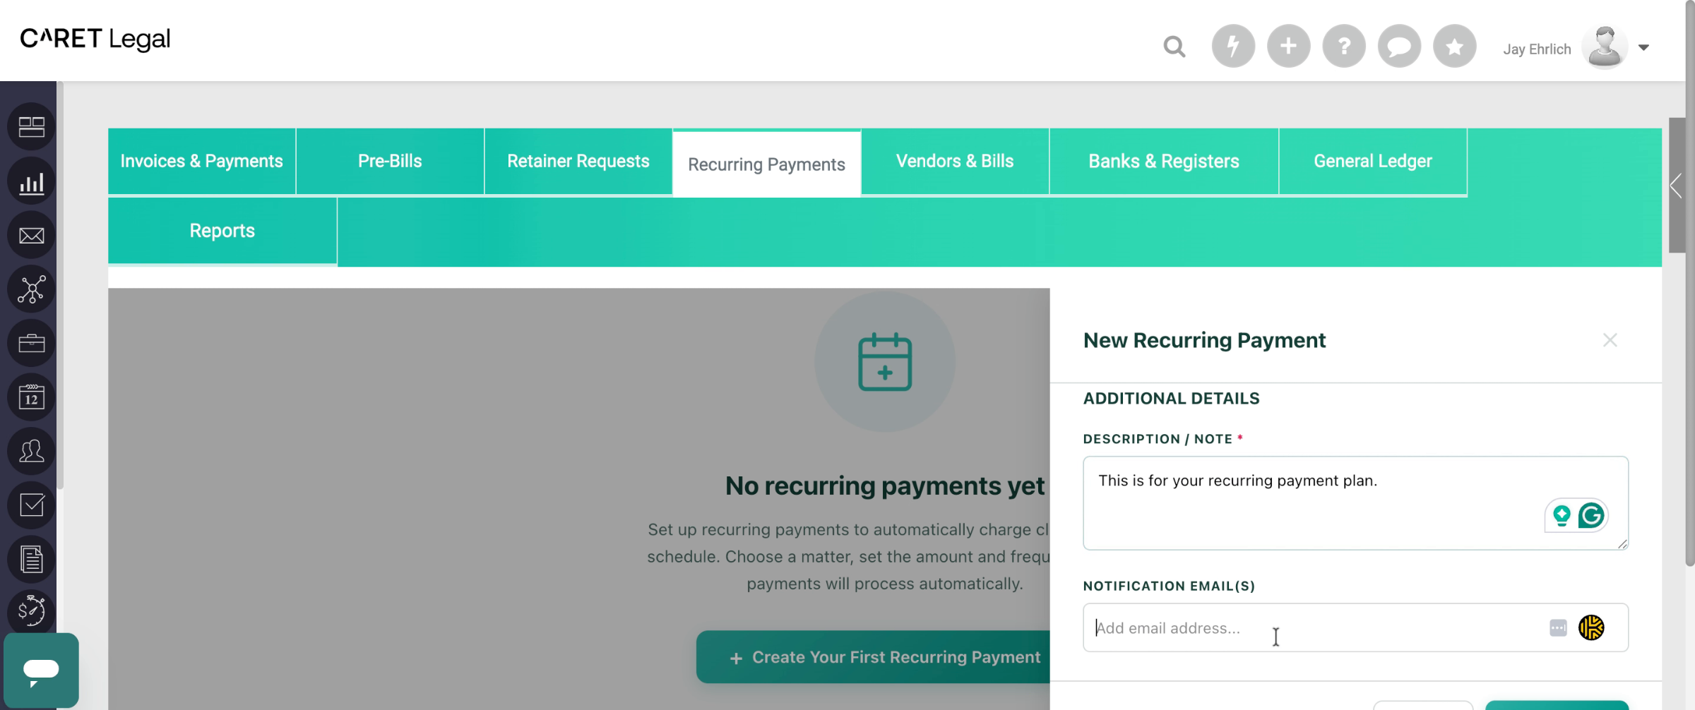This screenshot has width=1695, height=710.
Task: Click the star favorites icon
Action: coord(1454,47)
